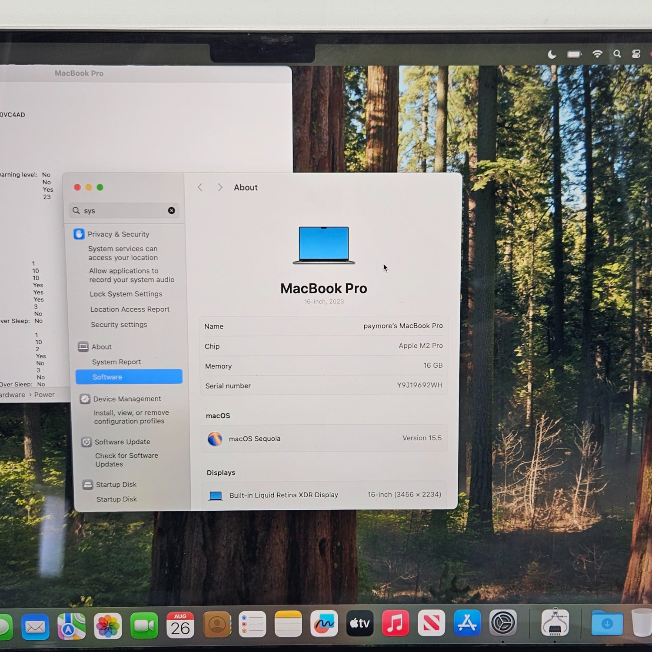Image resolution: width=652 pixels, height=652 pixels.
Task: Open FaceTime from the Dock
Action: (144, 625)
